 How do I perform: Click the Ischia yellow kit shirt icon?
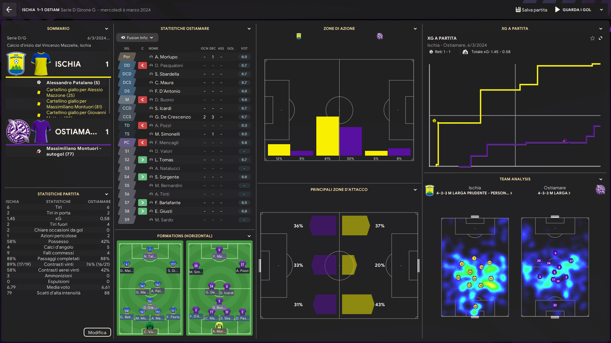point(41,64)
